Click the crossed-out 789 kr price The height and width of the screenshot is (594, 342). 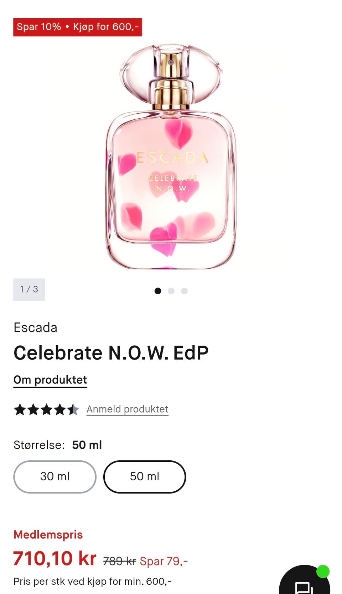click(119, 561)
